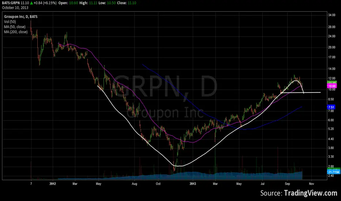Click the Jul label on time axis
This screenshot has width=341, height=201.
tap(262, 184)
